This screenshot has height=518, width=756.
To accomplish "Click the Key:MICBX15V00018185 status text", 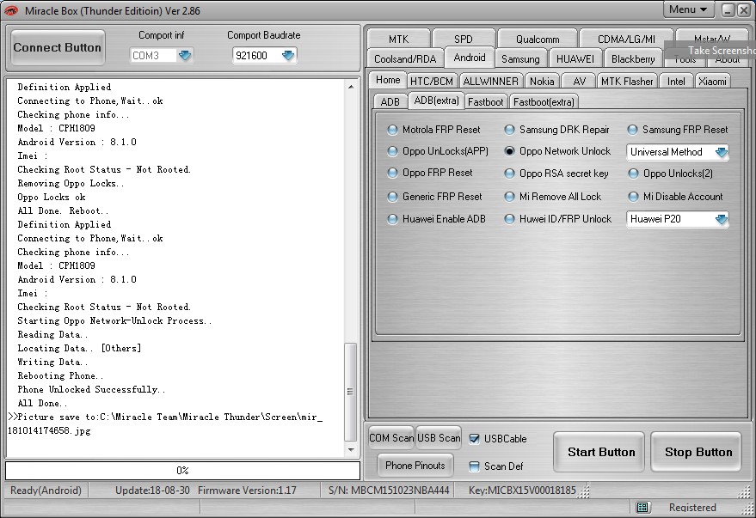I will pos(522,491).
